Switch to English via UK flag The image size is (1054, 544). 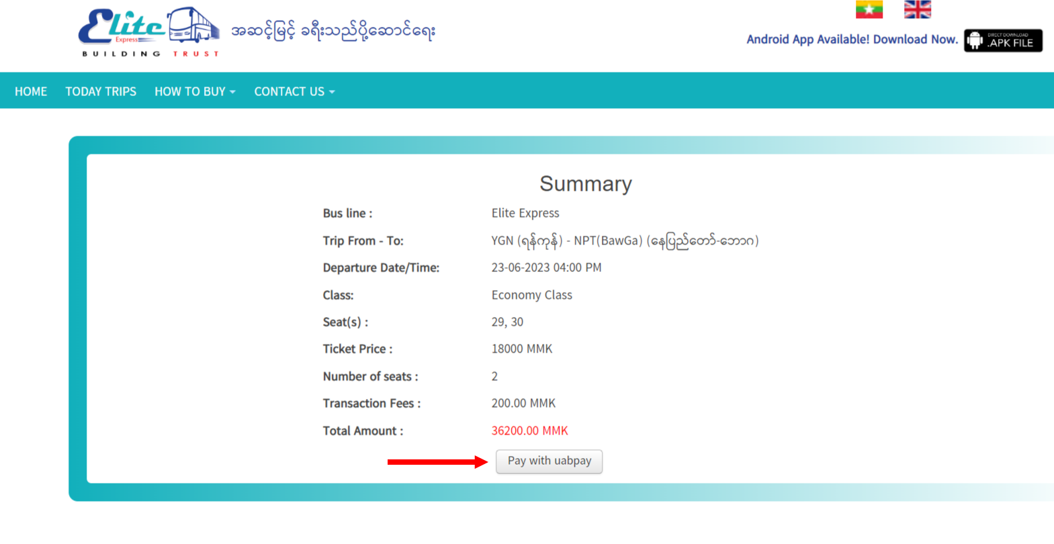click(917, 9)
